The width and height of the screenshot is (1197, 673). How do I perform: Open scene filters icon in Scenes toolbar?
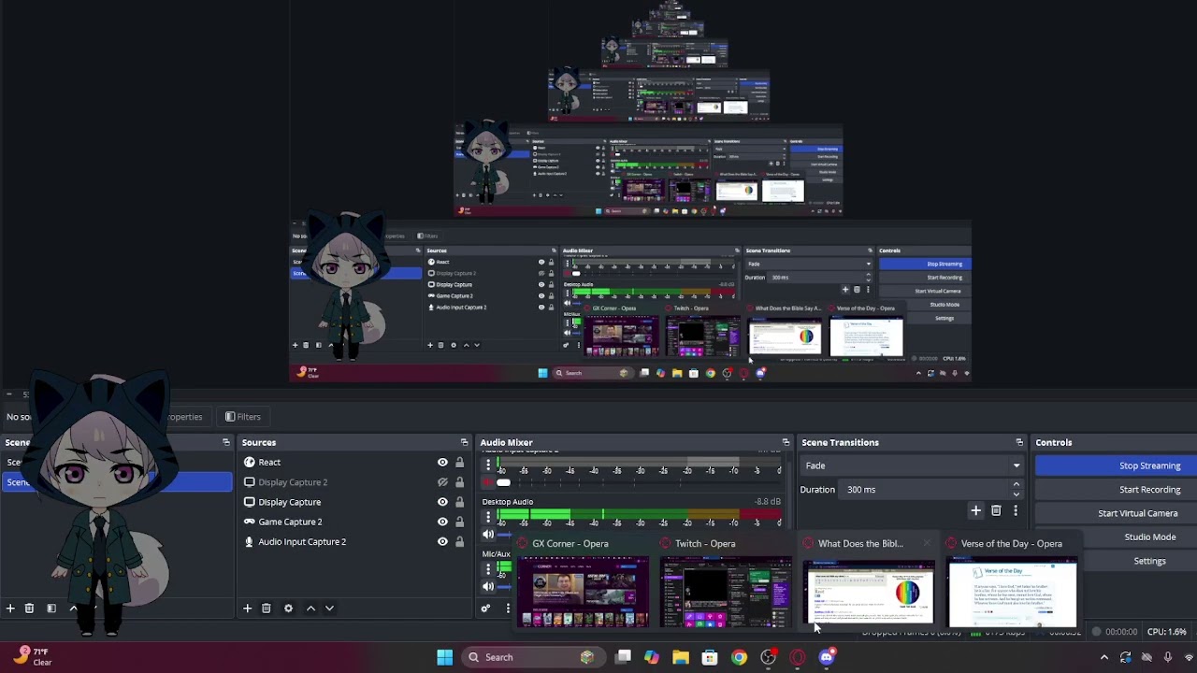[51, 609]
